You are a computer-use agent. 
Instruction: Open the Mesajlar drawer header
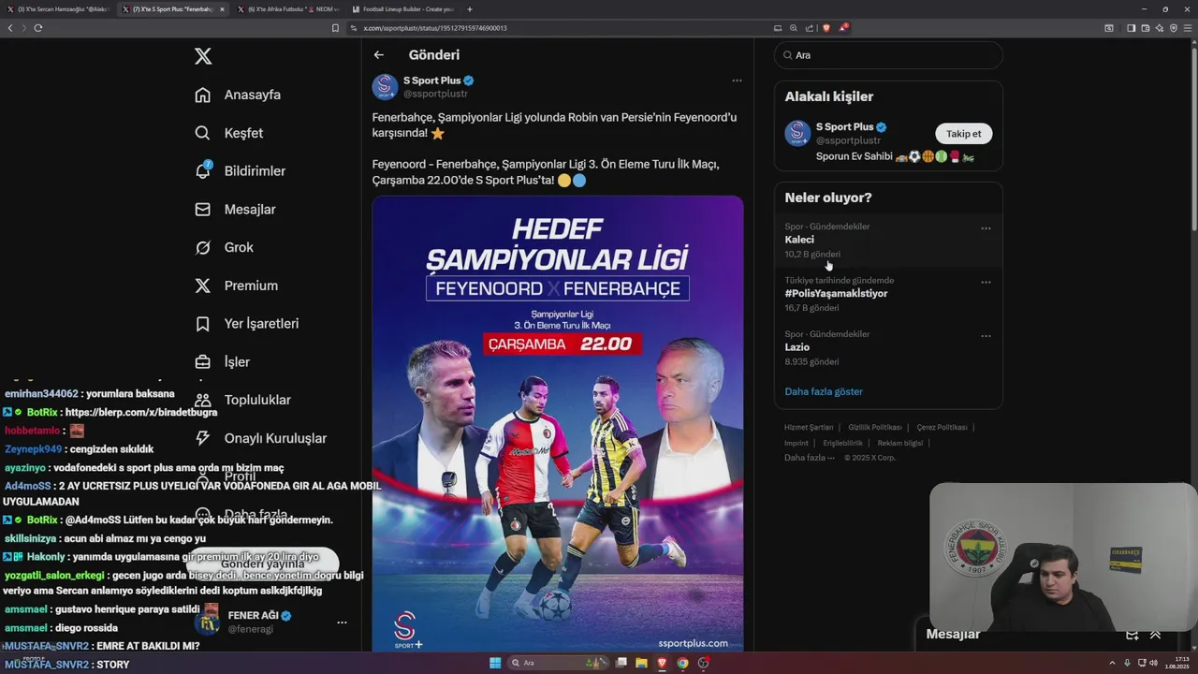pos(953,635)
